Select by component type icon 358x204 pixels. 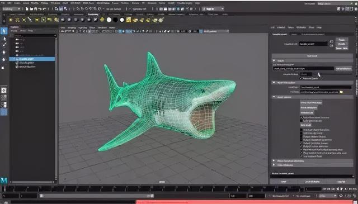click(x=65, y=9)
